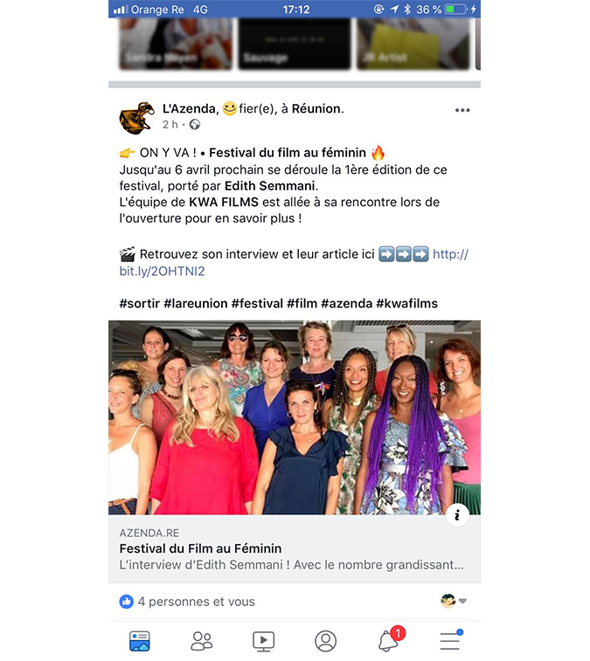590x661 pixels.
Task: Open the L'Azenda page name
Action: coord(189,109)
